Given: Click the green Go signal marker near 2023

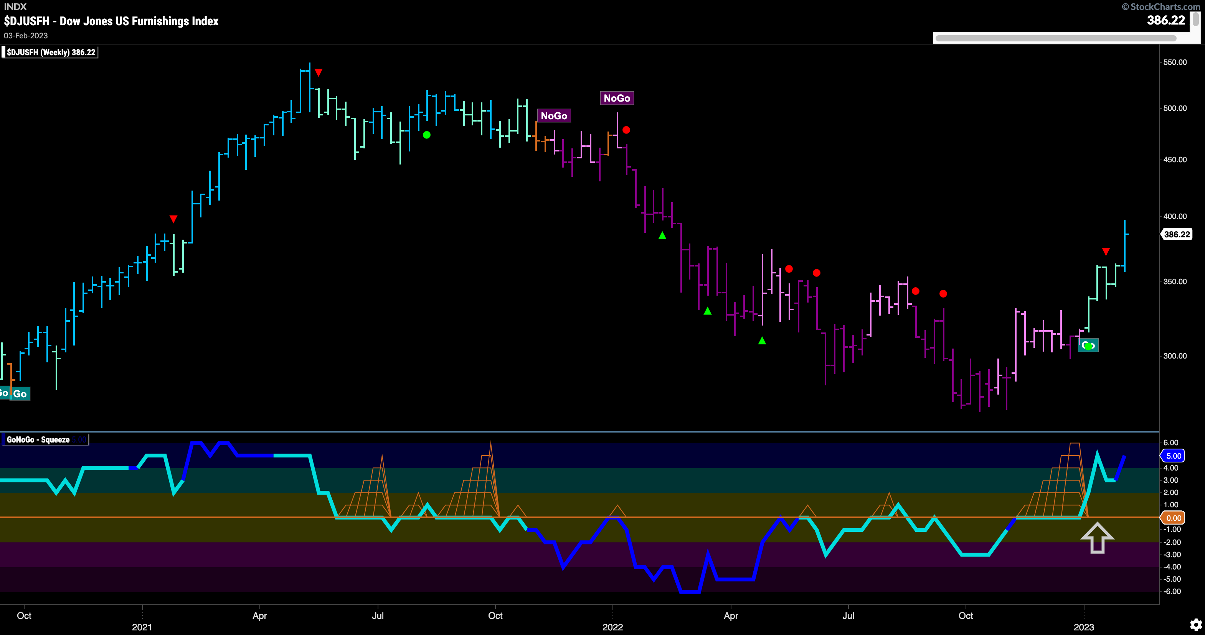Looking at the screenshot, I should click(1088, 346).
